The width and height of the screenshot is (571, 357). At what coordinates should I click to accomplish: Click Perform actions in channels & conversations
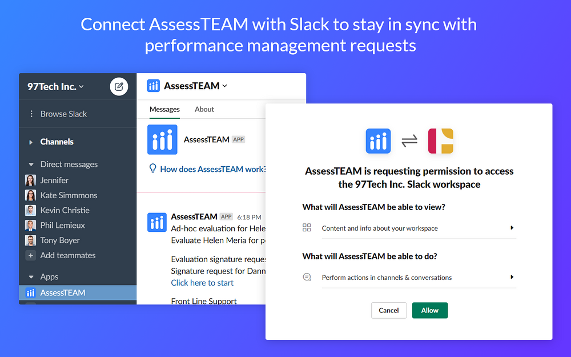(x=387, y=278)
